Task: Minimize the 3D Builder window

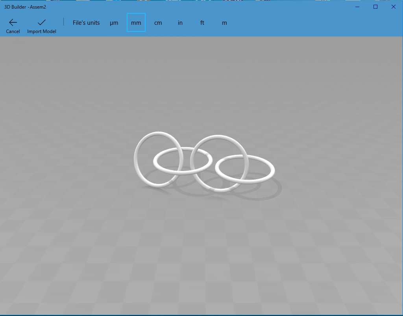Action: tap(357, 7)
